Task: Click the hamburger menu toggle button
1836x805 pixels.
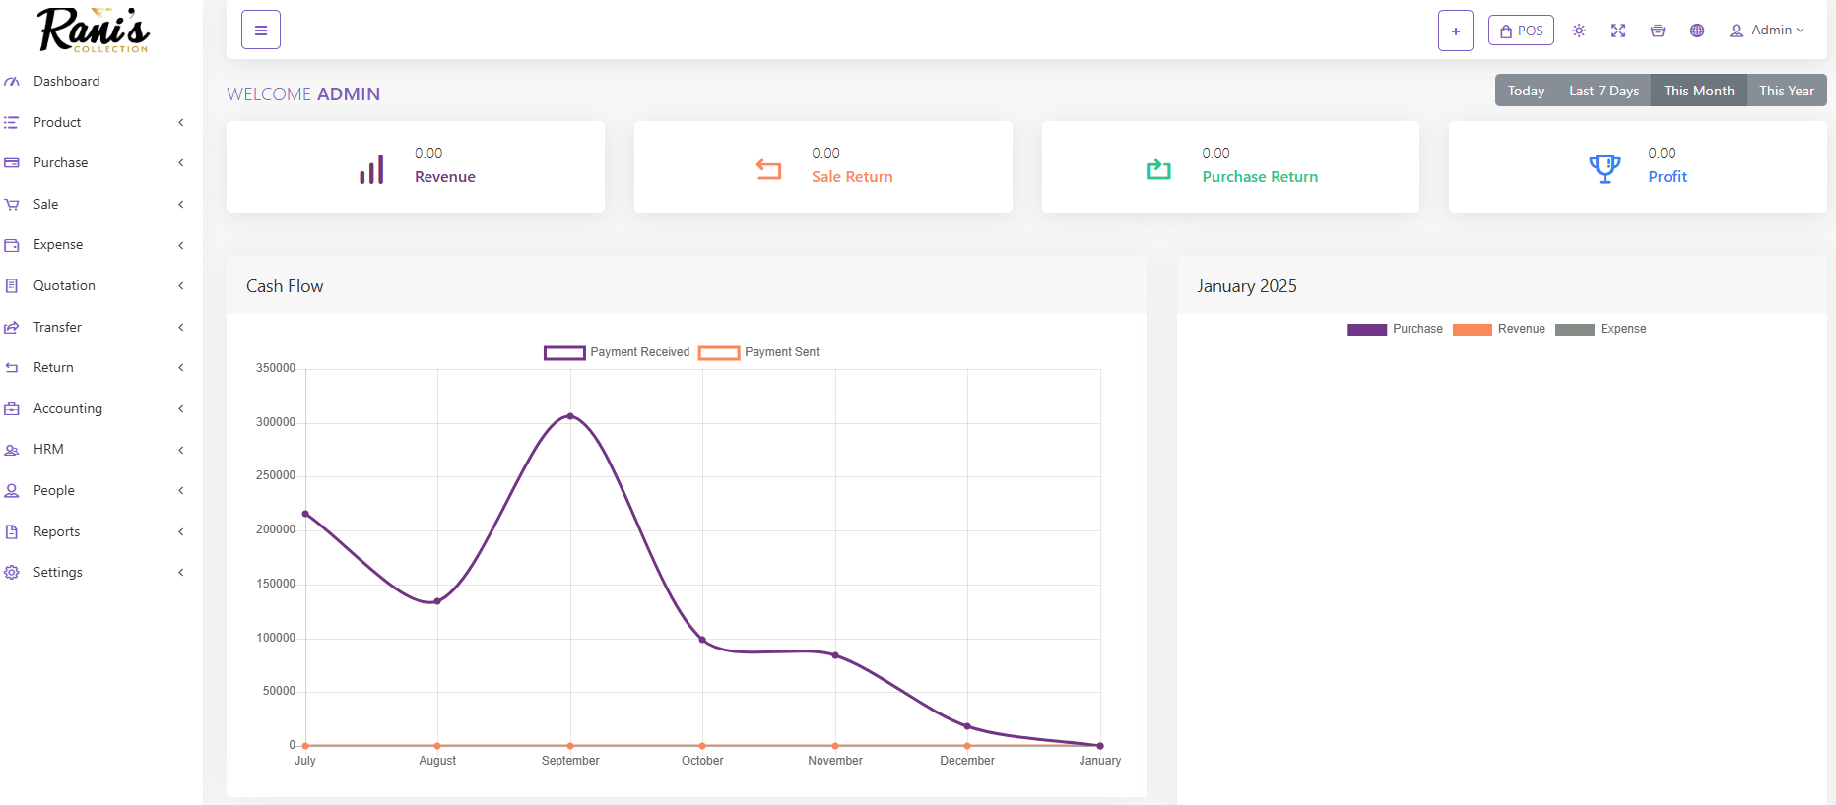Action: (x=261, y=31)
